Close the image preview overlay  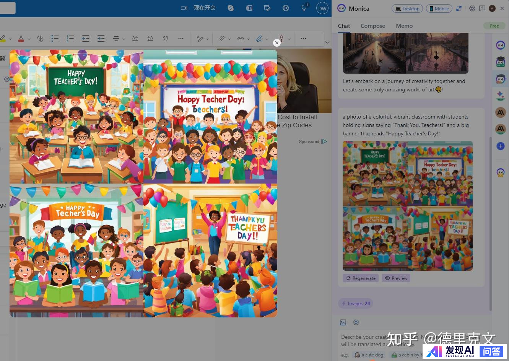point(277,43)
